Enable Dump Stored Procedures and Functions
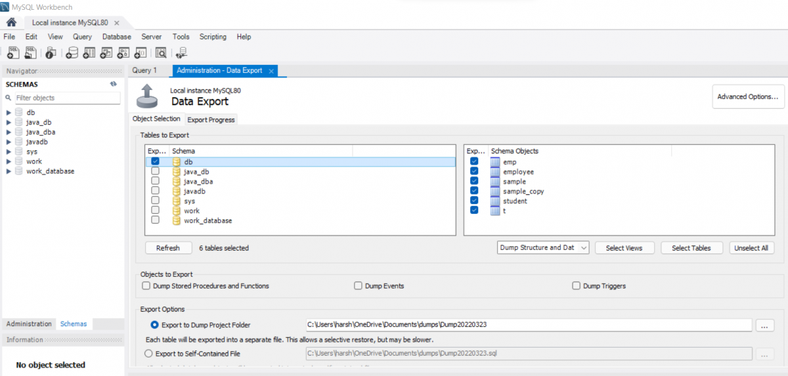788x376 pixels. pyautogui.click(x=146, y=286)
